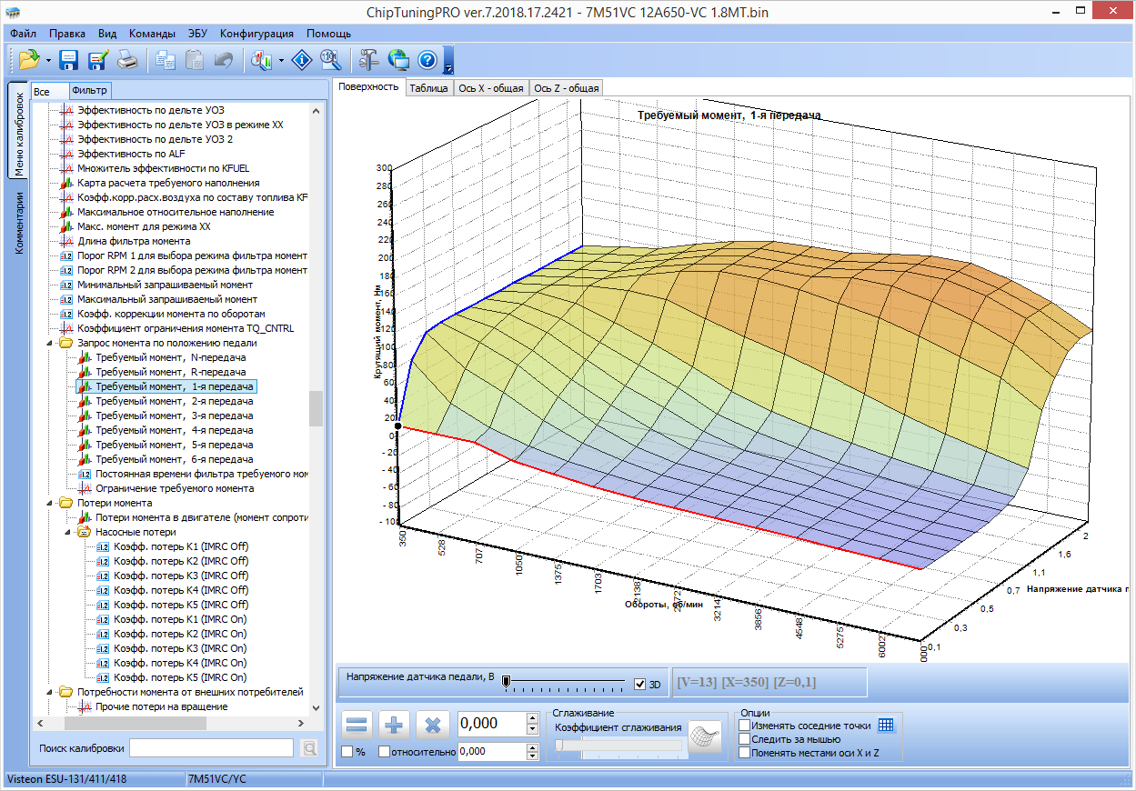Screen dimensions: 1136x791
Task: Click the printer icon in toolbar
Action: pos(129,60)
